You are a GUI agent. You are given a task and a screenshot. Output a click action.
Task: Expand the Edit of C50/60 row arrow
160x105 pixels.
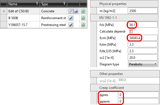[x=4, y=11]
